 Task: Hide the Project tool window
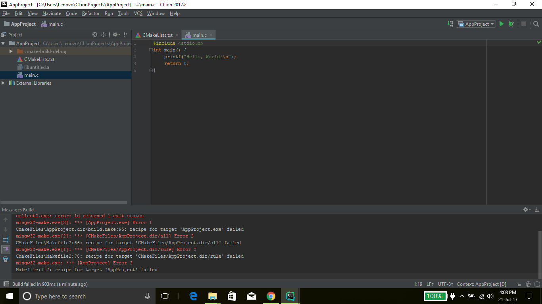(x=126, y=35)
